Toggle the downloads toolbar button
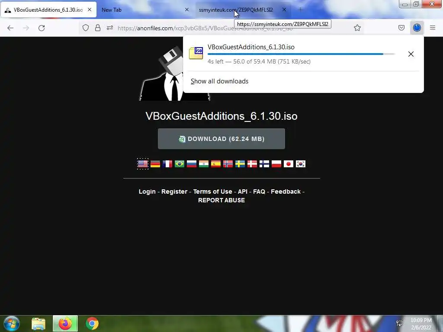 (x=417, y=28)
